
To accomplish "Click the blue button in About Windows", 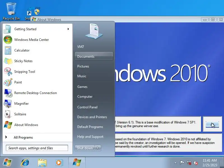I will pos(212,124).
